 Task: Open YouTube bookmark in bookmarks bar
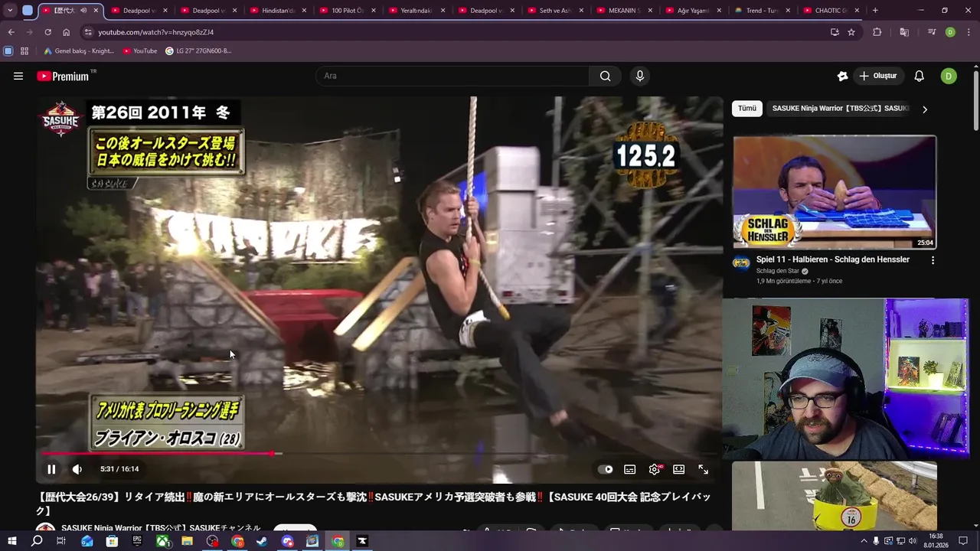click(140, 51)
